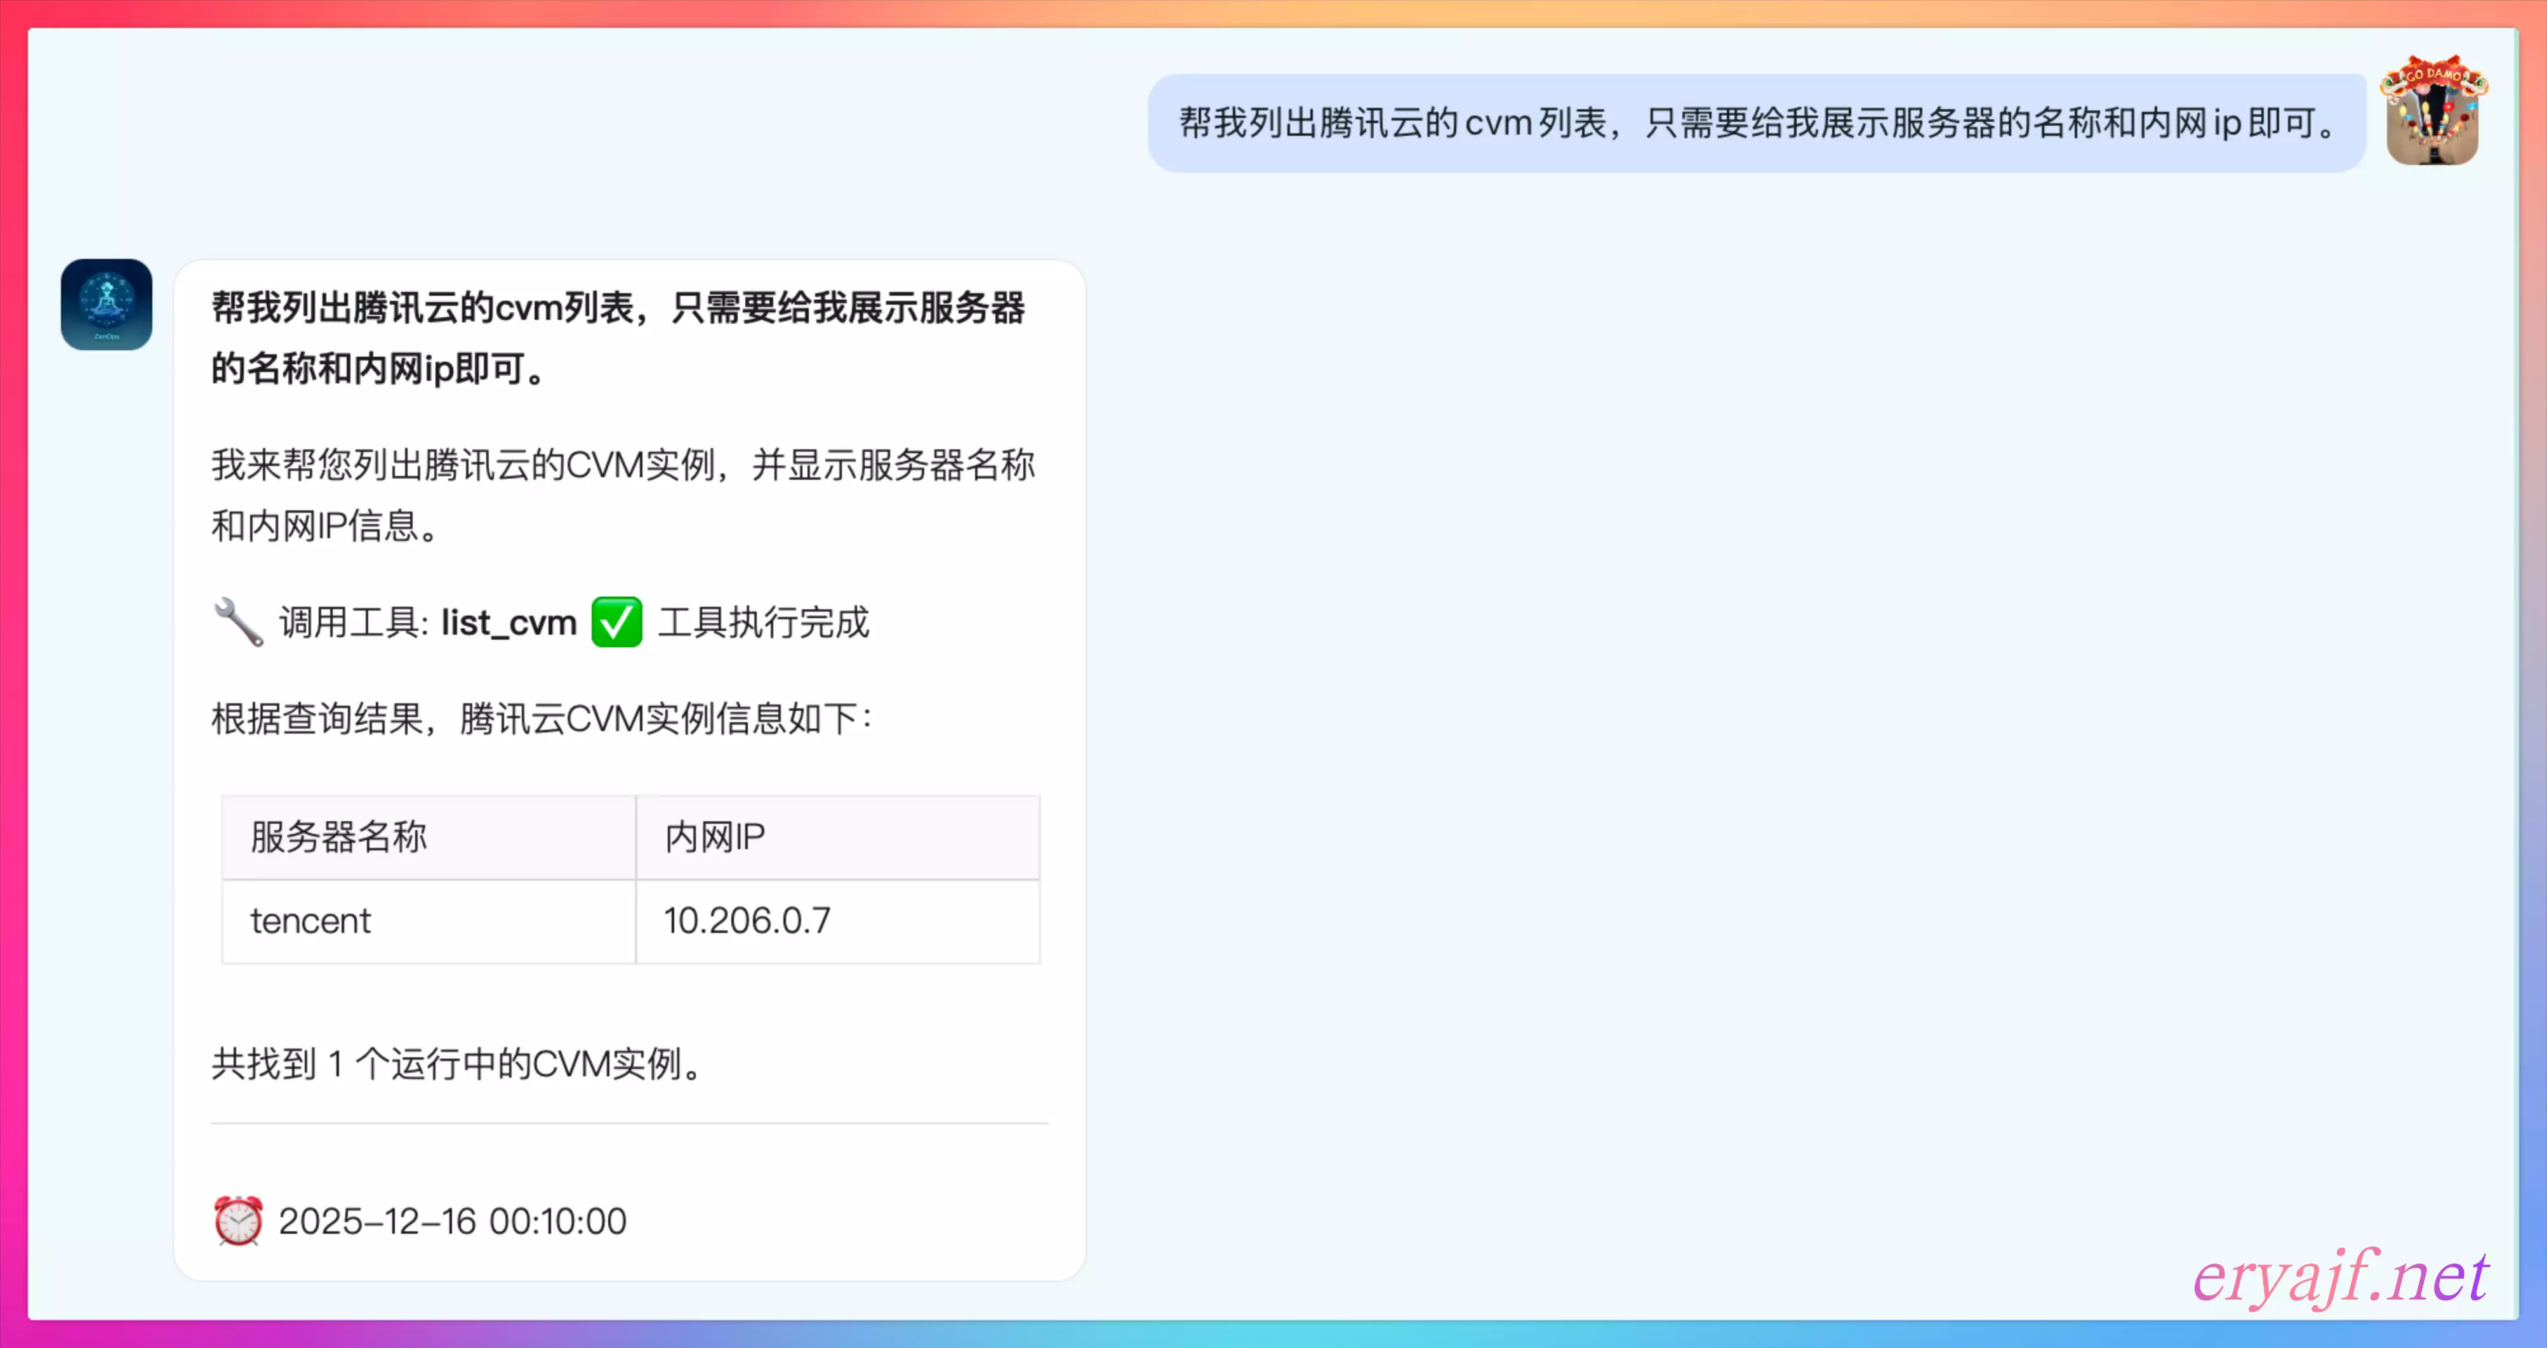Select the tencent server name cell
The height and width of the screenshot is (1348, 2547).
point(310,921)
